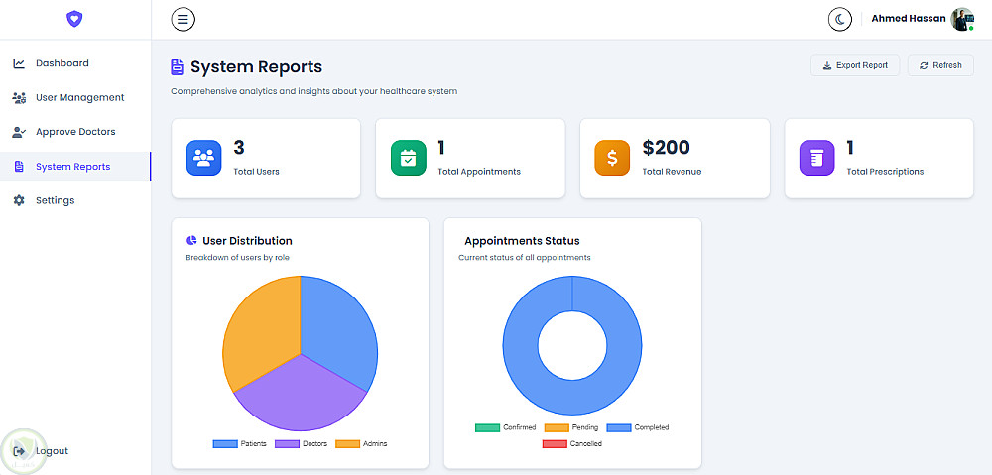This screenshot has width=992, height=475.
Task: Toggle Patients legend in User Distribution
Action: [240, 444]
